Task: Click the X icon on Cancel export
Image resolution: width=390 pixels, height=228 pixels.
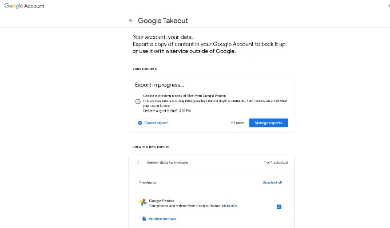Action: 140,123
